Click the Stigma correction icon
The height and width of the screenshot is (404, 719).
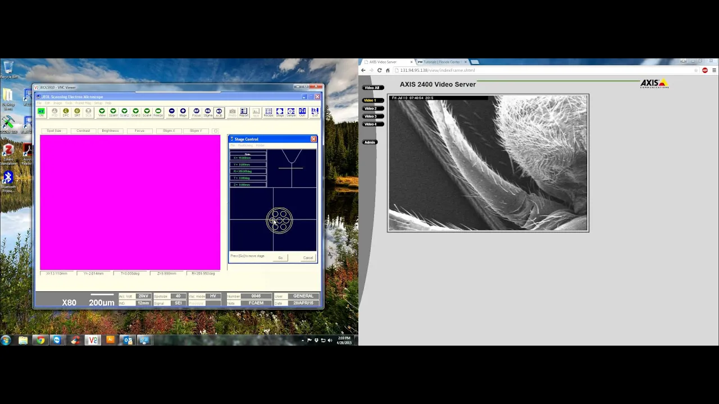pos(208,113)
